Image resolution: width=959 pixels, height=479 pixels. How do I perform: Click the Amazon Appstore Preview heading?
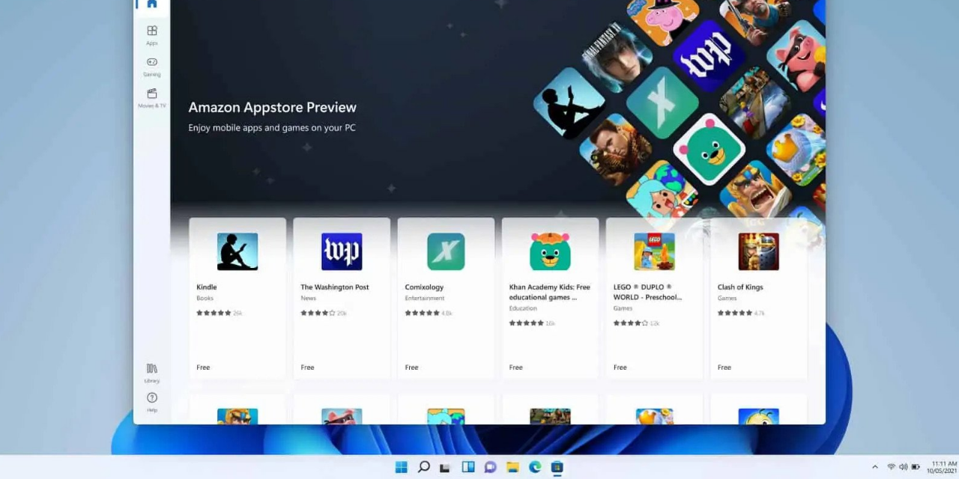coord(272,107)
